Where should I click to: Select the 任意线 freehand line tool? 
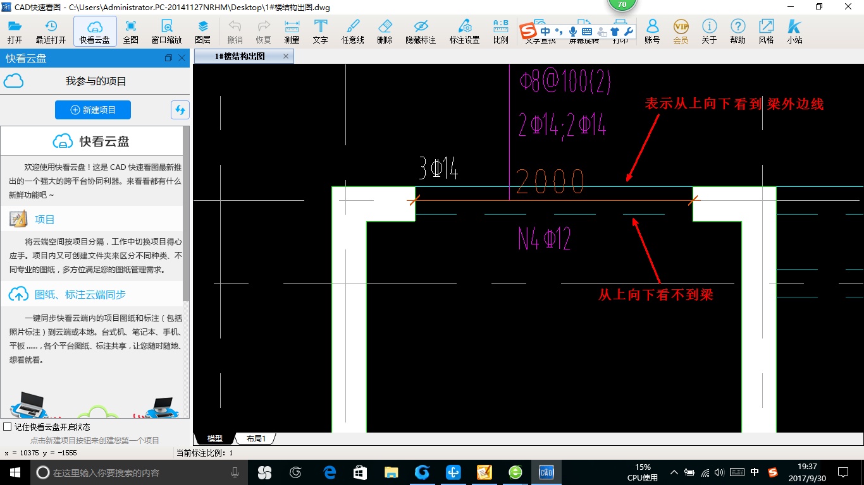coord(353,32)
